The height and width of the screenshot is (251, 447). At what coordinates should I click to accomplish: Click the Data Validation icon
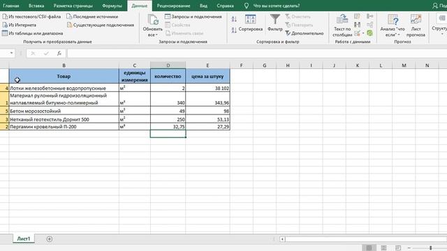click(357, 33)
